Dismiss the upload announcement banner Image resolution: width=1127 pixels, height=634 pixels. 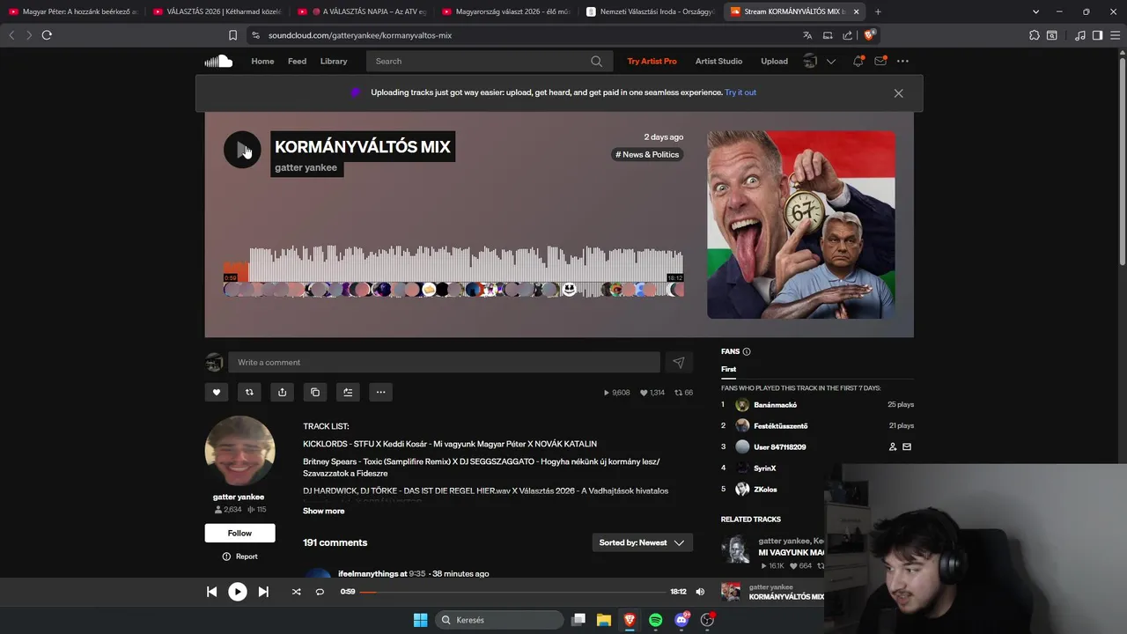(x=898, y=92)
